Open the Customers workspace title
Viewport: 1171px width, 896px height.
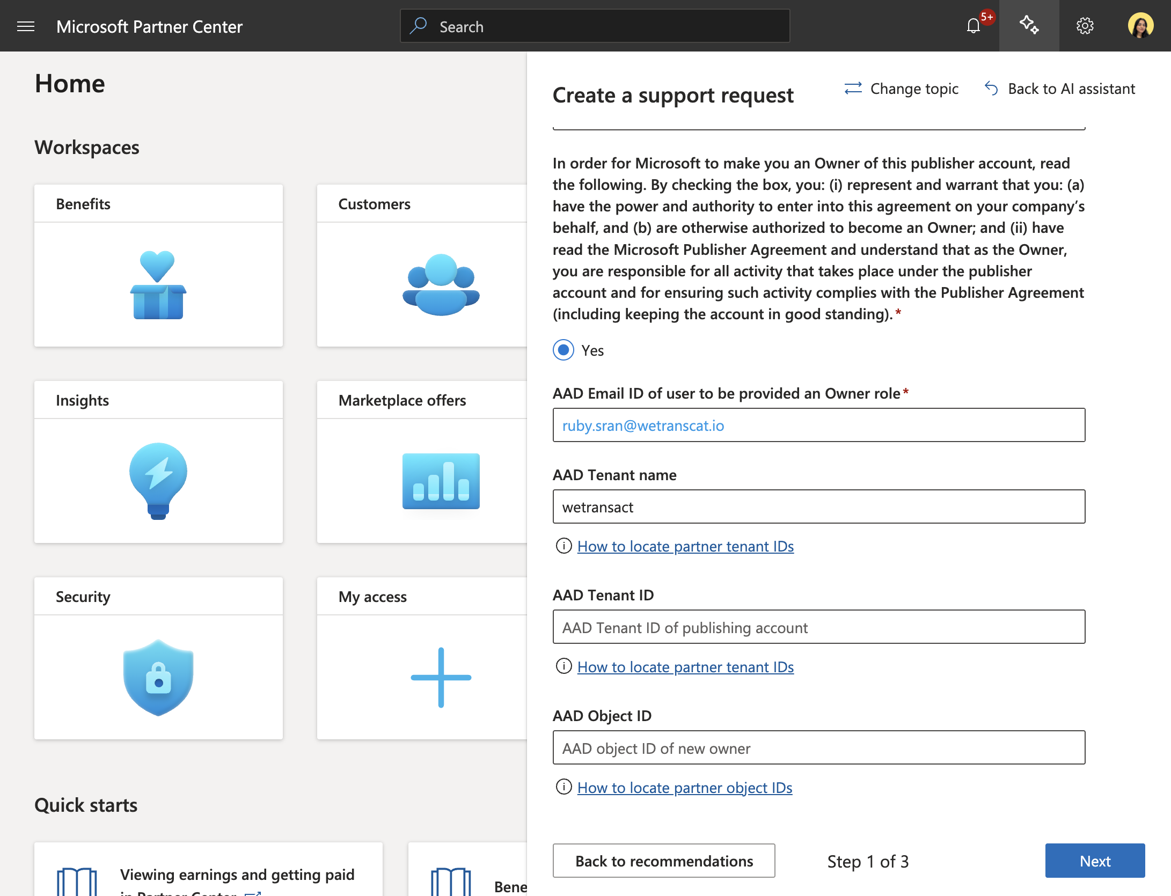[x=374, y=204]
